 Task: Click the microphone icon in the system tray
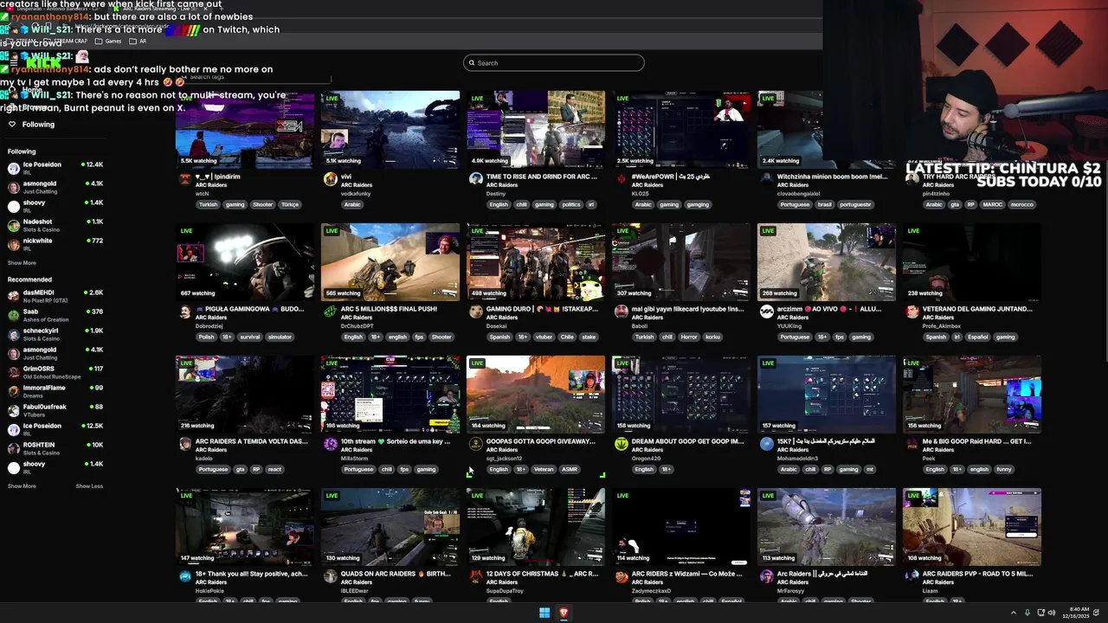click(x=1027, y=613)
